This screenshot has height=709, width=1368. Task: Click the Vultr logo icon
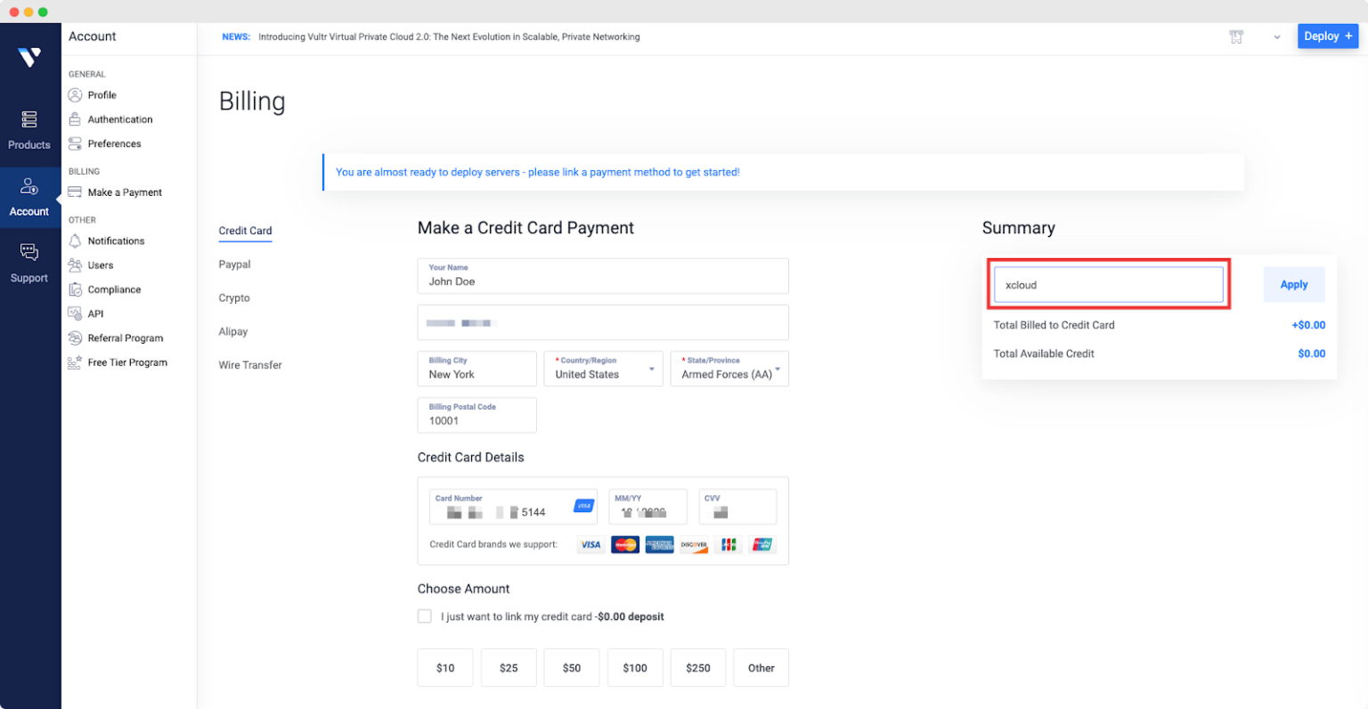click(x=29, y=57)
